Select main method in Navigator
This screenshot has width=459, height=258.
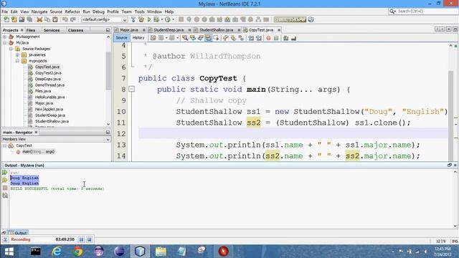38,152
